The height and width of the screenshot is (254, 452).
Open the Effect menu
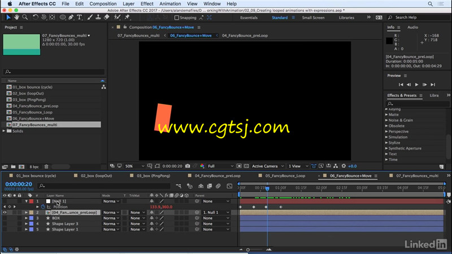(x=147, y=4)
